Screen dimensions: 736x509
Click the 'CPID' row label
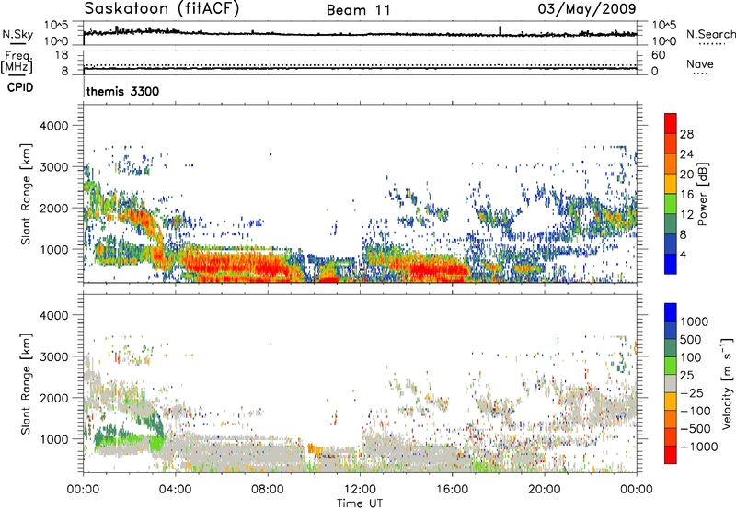(20, 87)
